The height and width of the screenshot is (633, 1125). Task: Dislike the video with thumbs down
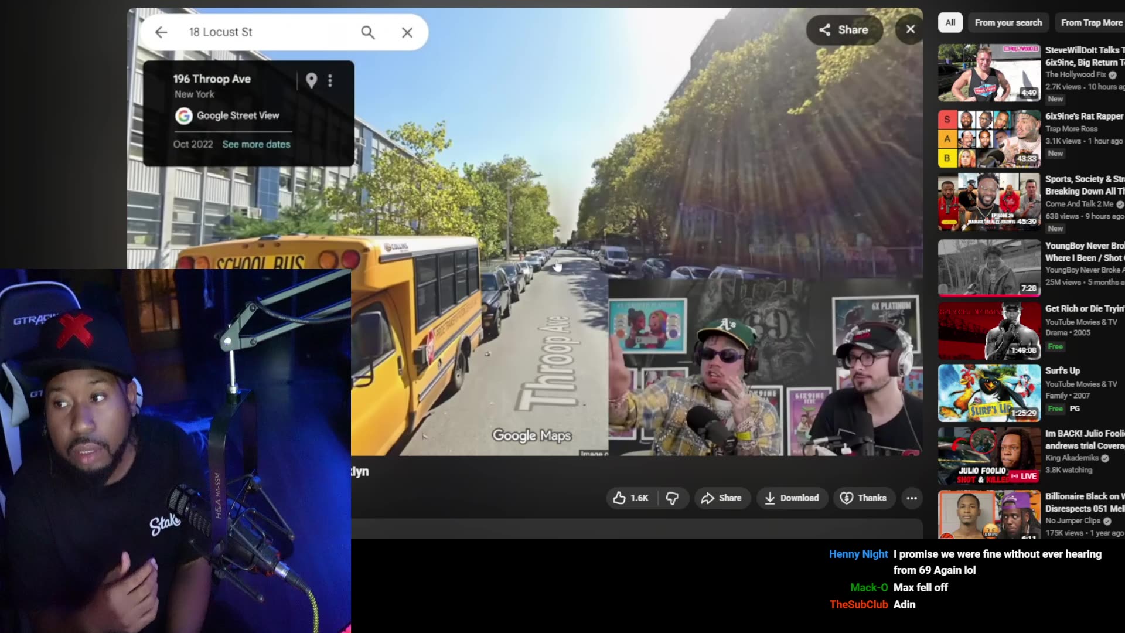pyautogui.click(x=672, y=498)
